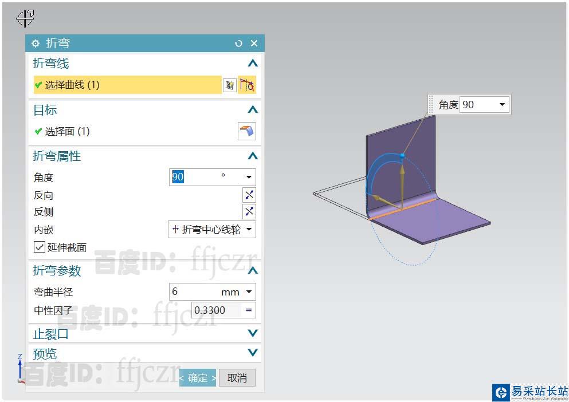569x402 pixels.
Task: Close the Bend dialog
Action: tap(254, 43)
